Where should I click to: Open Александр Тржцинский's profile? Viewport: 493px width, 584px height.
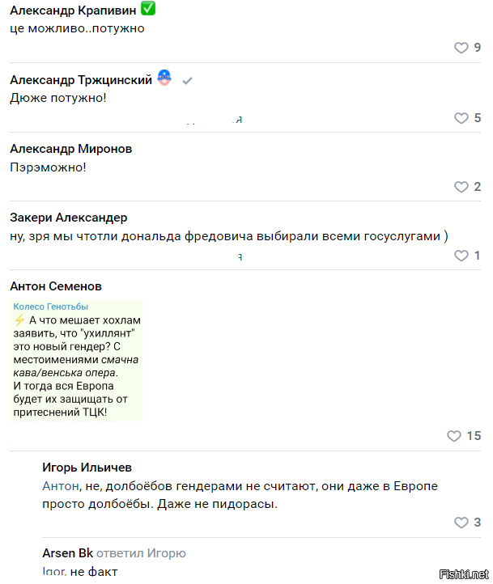point(81,80)
